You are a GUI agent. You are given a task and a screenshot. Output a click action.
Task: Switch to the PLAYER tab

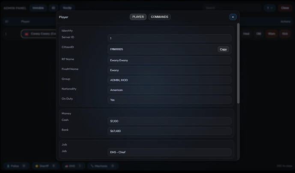click(138, 17)
